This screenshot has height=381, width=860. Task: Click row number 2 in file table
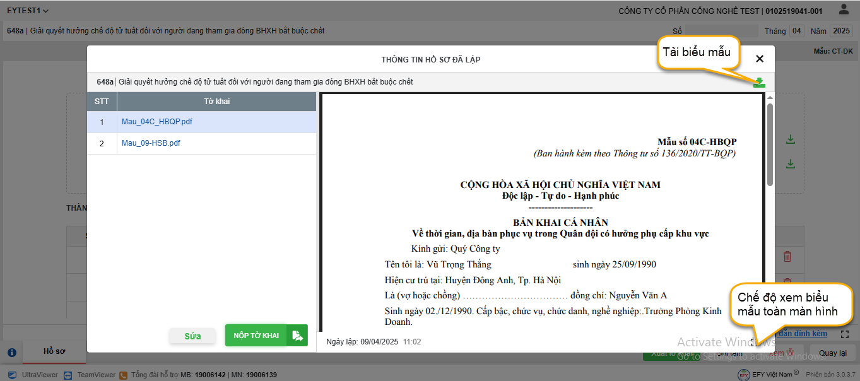pos(102,143)
